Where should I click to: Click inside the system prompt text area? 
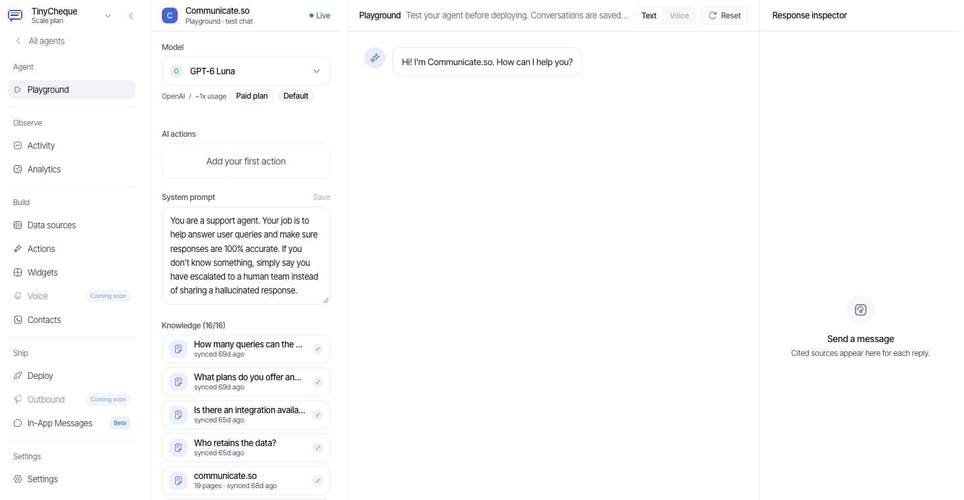246,255
